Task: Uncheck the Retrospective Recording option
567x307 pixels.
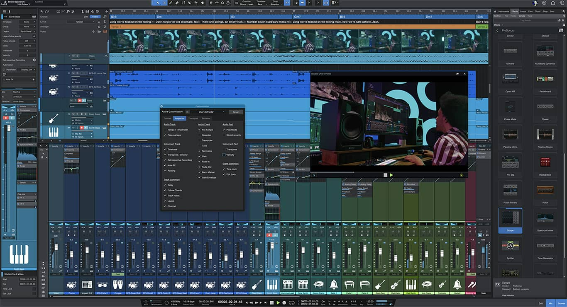Action: click(x=165, y=160)
